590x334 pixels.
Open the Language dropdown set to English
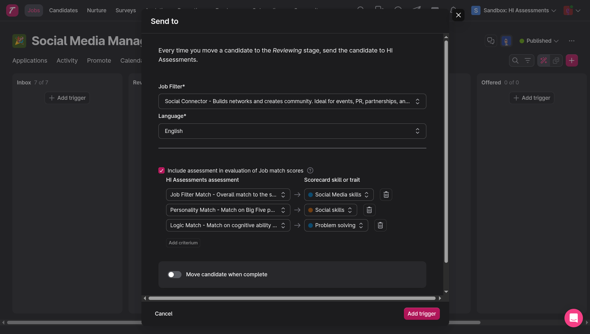point(292,131)
